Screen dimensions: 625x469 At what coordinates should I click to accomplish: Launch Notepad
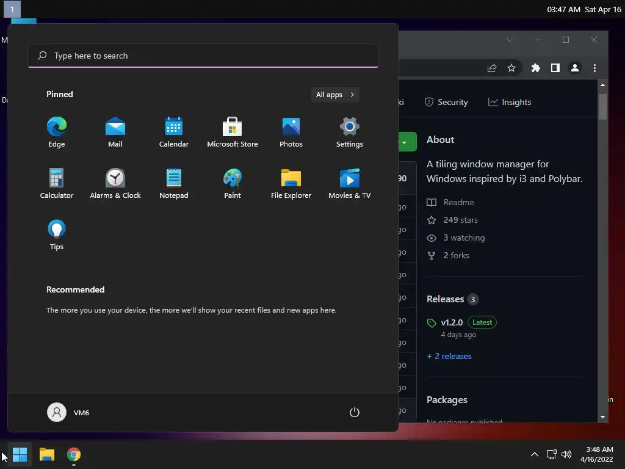(x=174, y=184)
